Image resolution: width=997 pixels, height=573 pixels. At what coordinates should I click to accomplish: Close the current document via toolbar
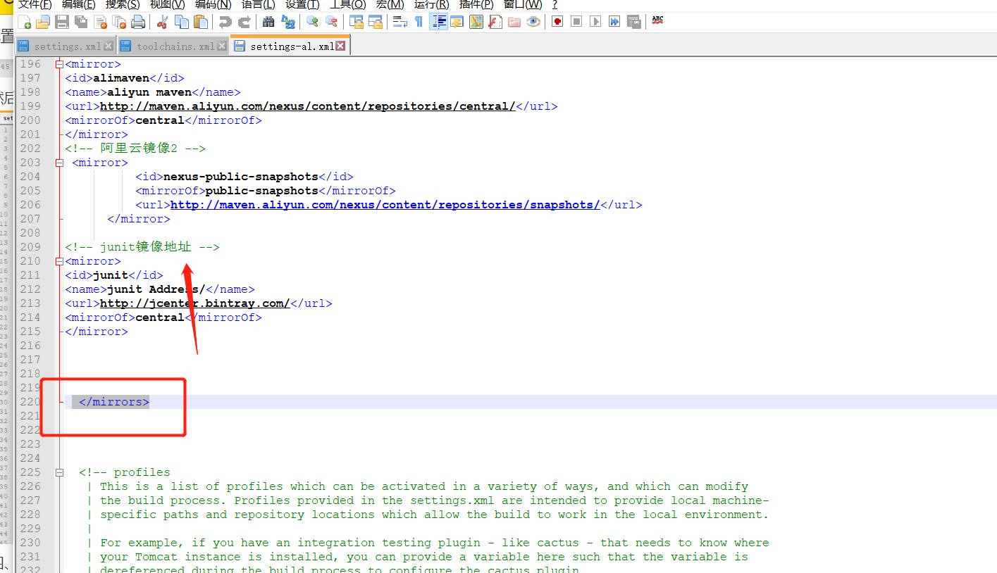[100, 22]
